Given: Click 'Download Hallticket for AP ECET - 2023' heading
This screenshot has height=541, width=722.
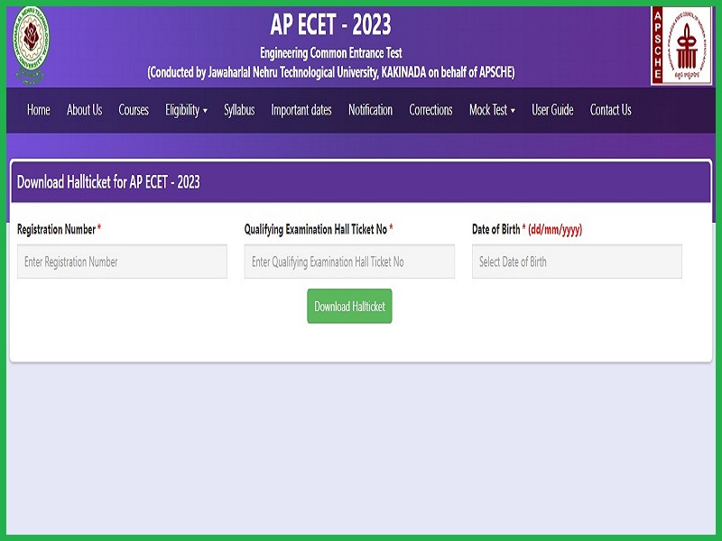Looking at the screenshot, I should point(108,182).
